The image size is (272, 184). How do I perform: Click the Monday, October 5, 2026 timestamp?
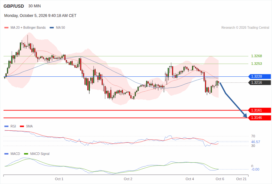[40, 16]
